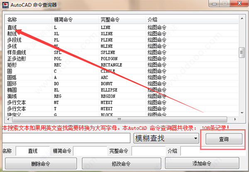Focus the 介绍 edit field
The width and height of the screenshot is (249, 172).
(213, 151)
